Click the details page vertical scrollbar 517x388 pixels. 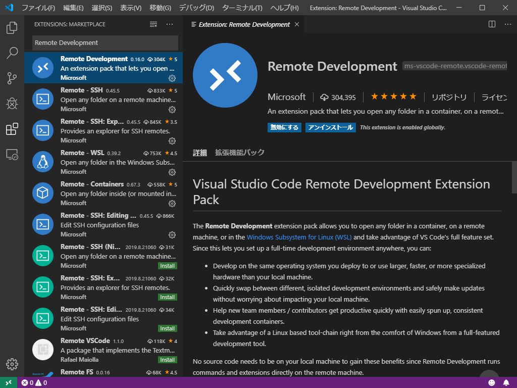[514, 177]
